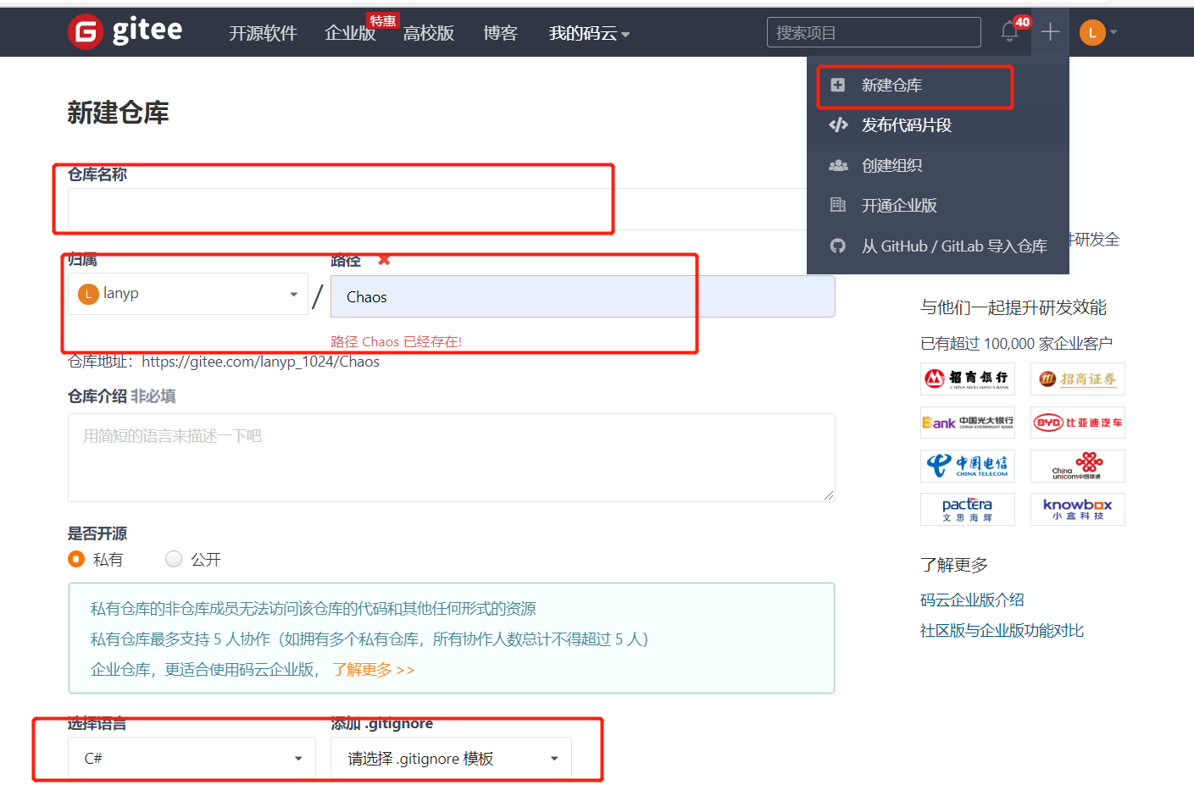Screen dimensions: 1194x785
Task: Open the C# language dropdown
Action: (x=192, y=758)
